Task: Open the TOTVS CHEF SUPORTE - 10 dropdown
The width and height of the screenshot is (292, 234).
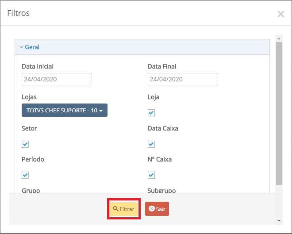Action: point(65,110)
